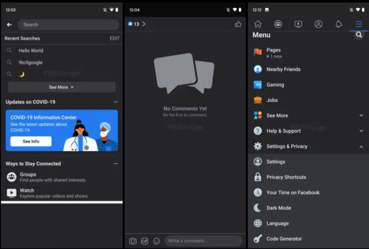Tap the emoji smiley icon
369x249 pixels.
[157, 241]
